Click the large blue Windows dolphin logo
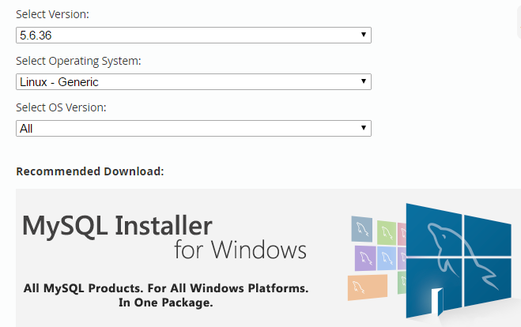Viewport: 521px width, 327px height. point(459,261)
